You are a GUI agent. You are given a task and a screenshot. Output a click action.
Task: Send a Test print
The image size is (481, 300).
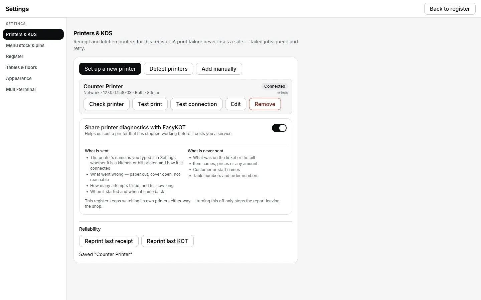point(150,104)
